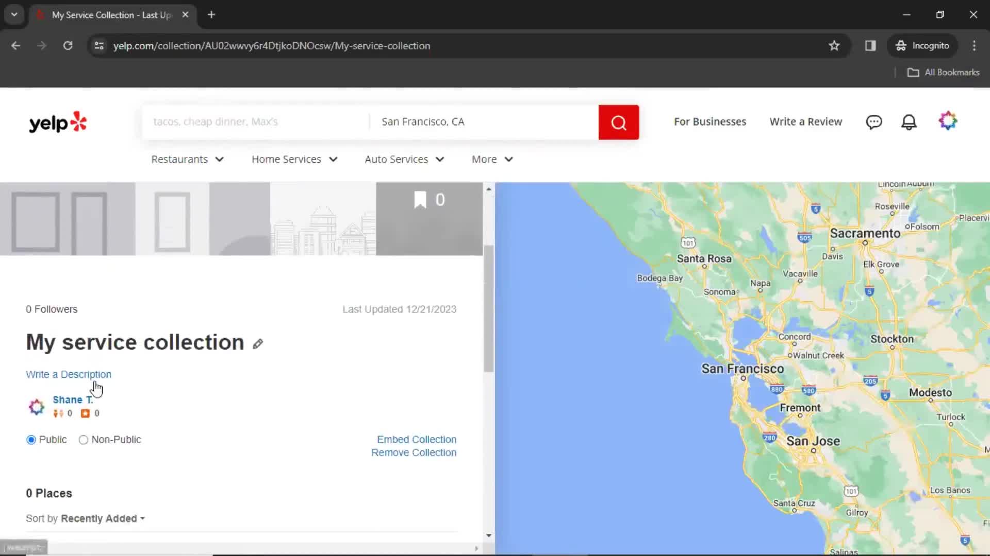Expand the Home Services menu
Screen dimensions: 990x556
tap(294, 160)
